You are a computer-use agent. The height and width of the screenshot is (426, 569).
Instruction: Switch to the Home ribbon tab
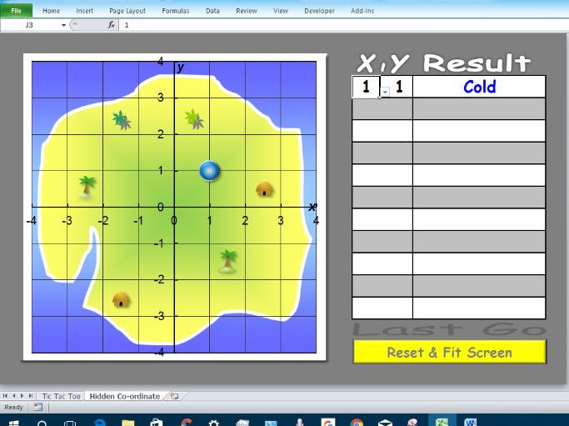pos(51,11)
